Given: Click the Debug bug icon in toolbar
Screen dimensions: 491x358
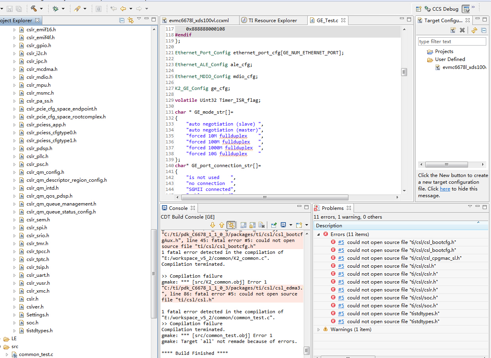Looking at the screenshot, I should coord(56,8).
